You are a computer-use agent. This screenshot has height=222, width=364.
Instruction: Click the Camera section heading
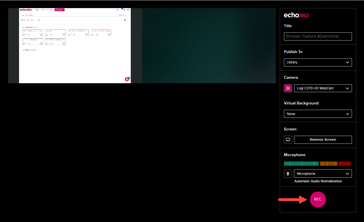point(291,77)
